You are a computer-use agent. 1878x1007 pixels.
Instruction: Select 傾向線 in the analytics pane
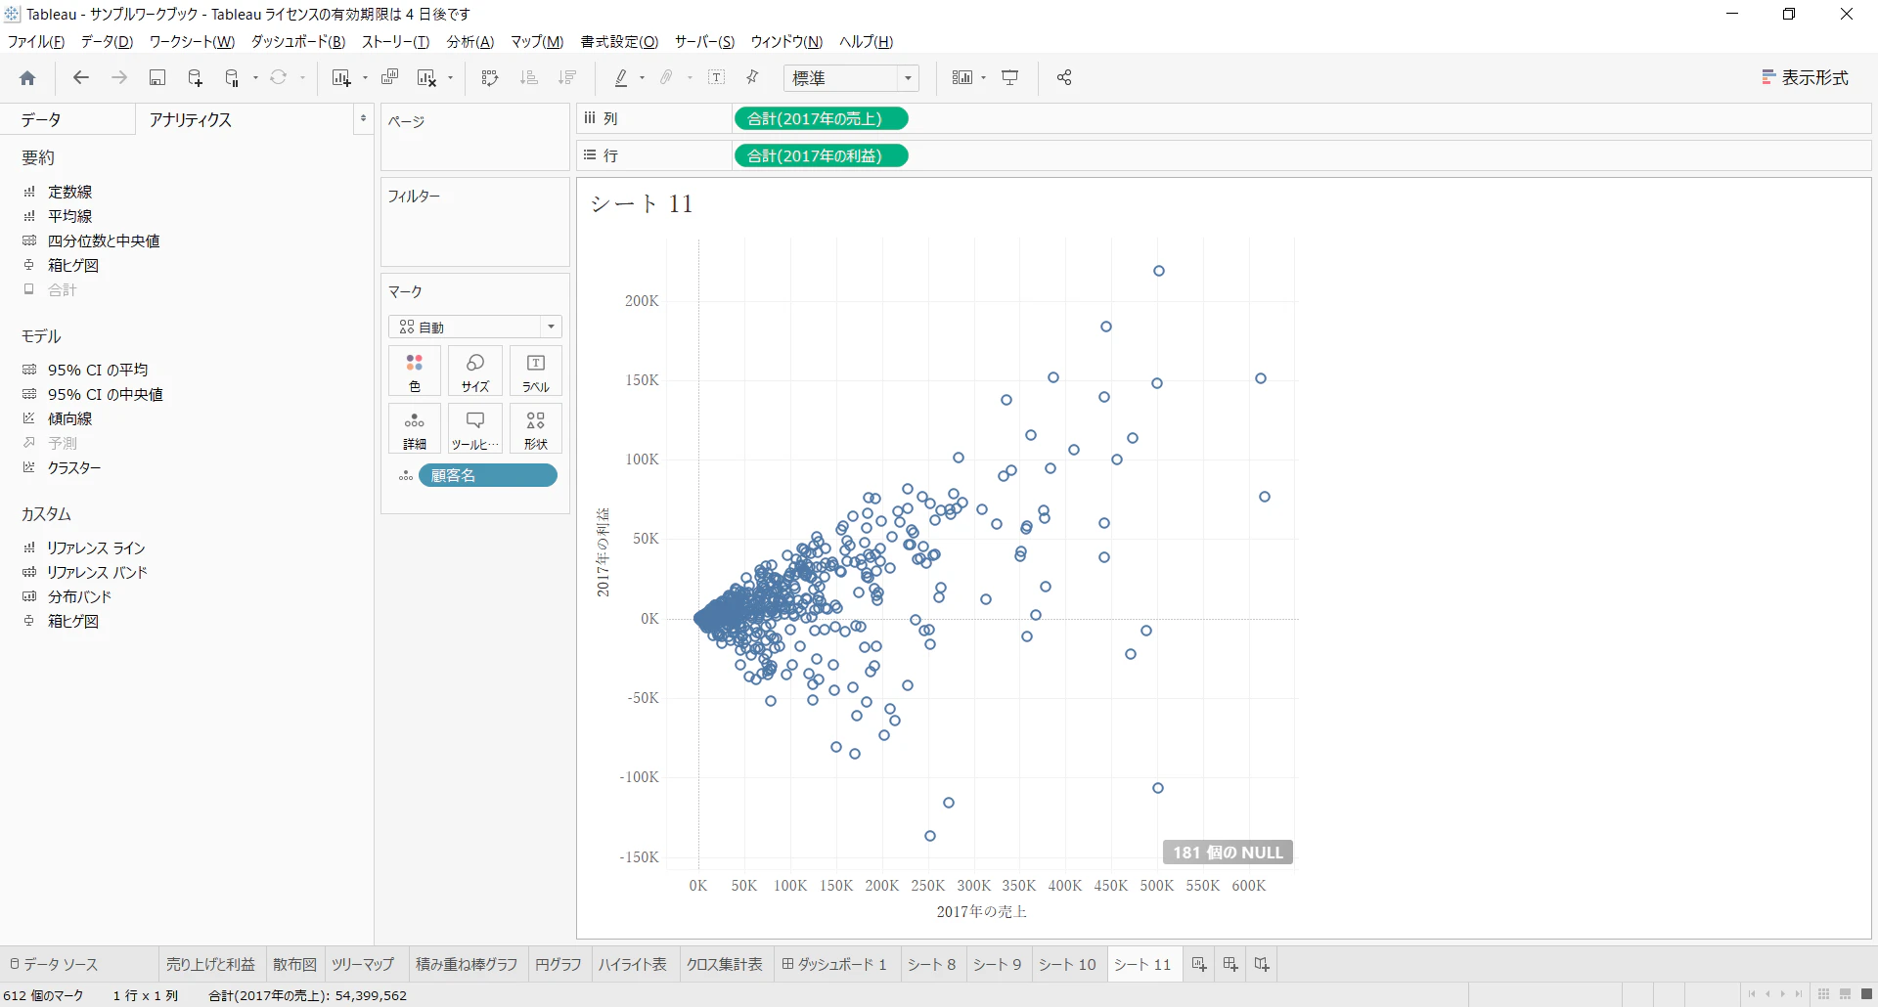70,418
